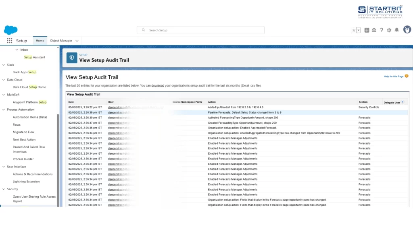Open Salesforce Help question mark icon
Viewport: 413px width, 232px height.
tap(381, 30)
